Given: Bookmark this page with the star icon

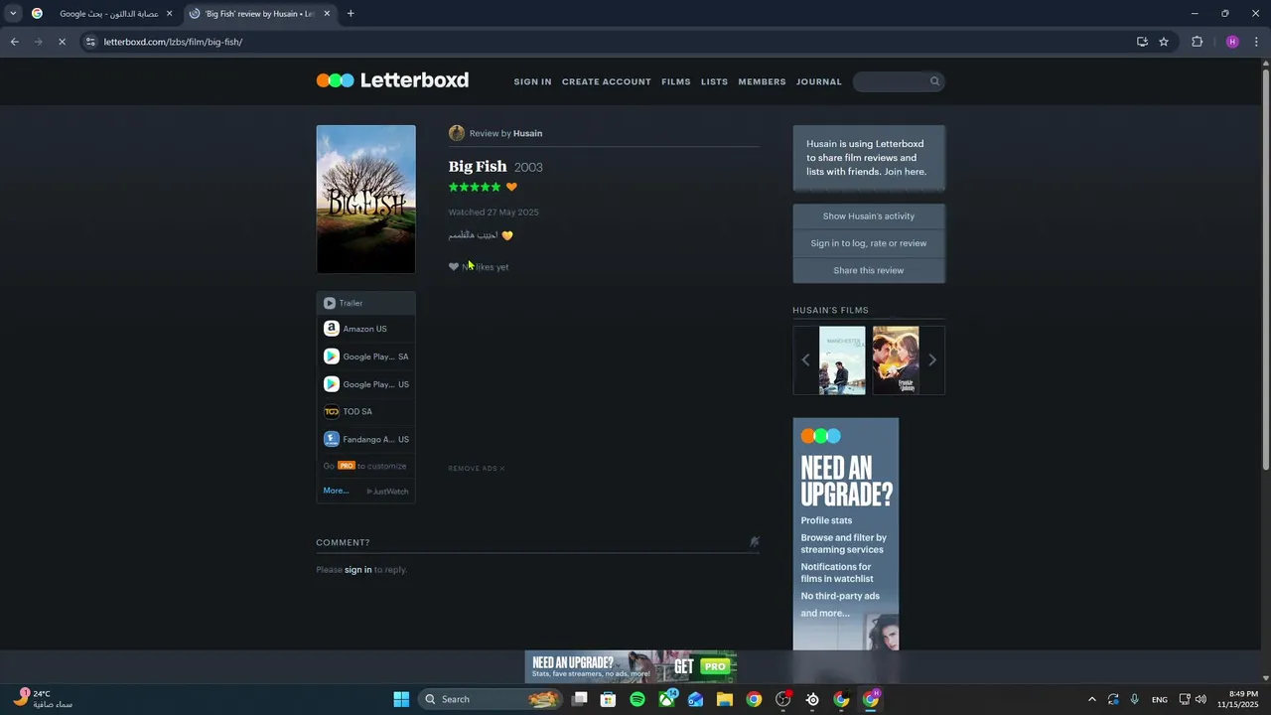Looking at the screenshot, I should tap(1164, 42).
